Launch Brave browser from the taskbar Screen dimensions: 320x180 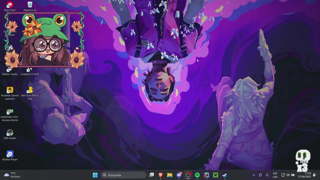click(160, 175)
